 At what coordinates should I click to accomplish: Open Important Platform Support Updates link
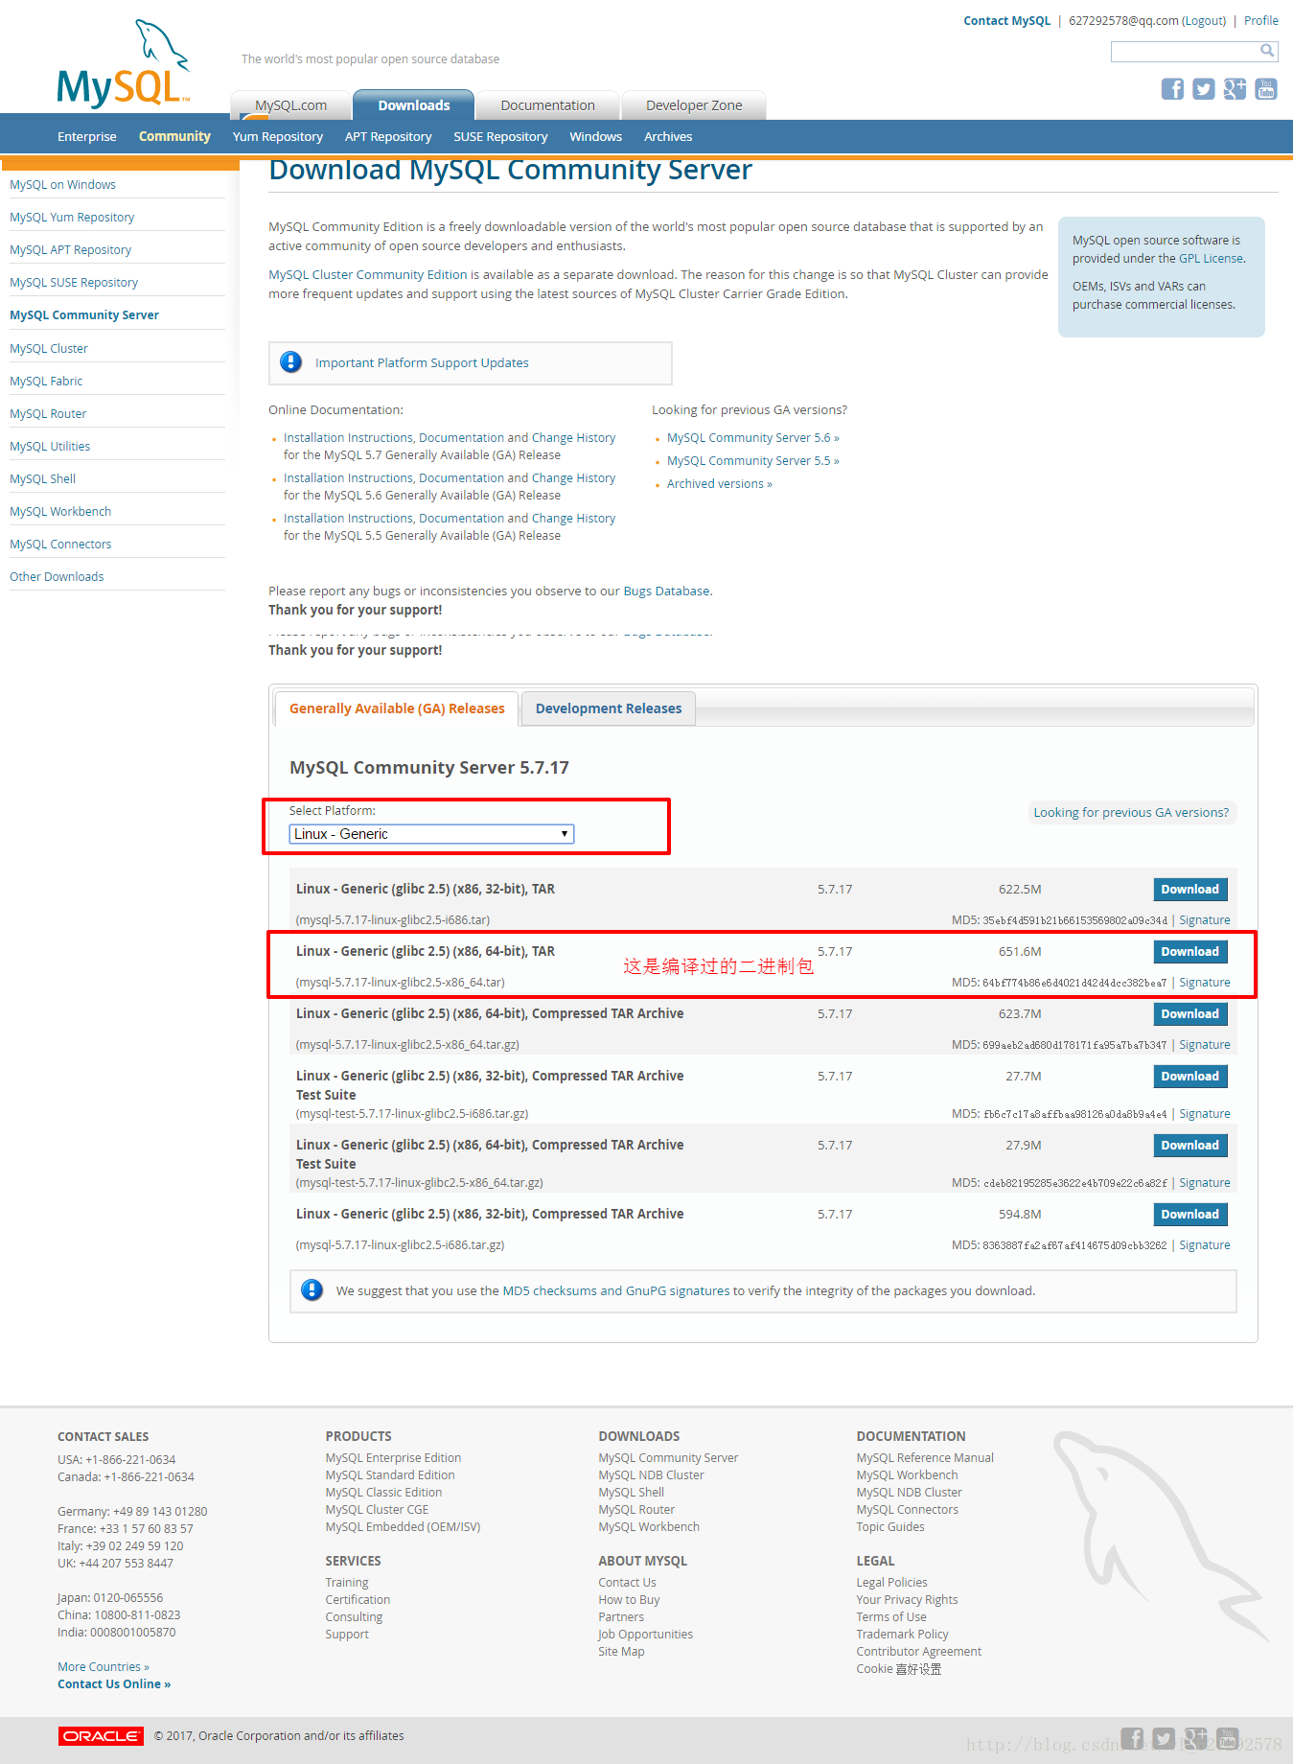click(x=422, y=363)
